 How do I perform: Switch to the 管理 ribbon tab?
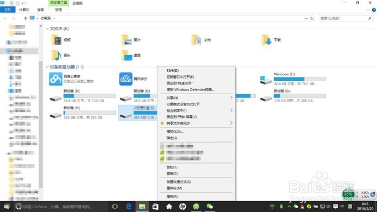pyautogui.click(x=58, y=10)
